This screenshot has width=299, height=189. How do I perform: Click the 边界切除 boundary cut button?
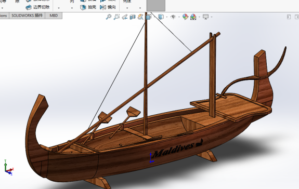pyautogui.click(x=37, y=7)
